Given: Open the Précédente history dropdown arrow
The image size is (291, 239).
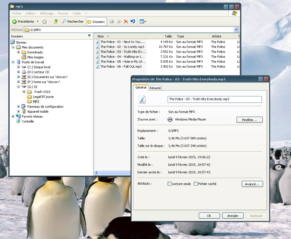Looking at the screenshot, I should click(x=38, y=21).
